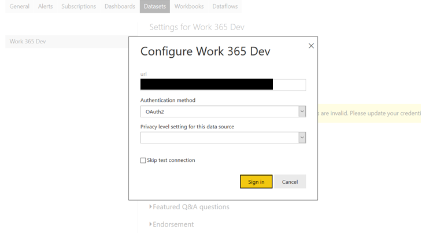433x233 pixels.
Task: Switch to the General tab
Action: tap(19, 6)
